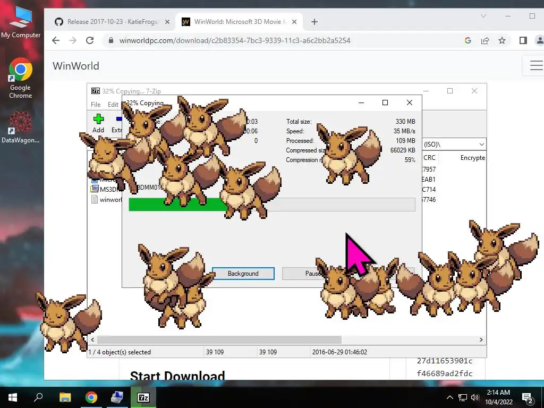This screenshot has height=408, width=544.
Task: Click the taskbar clock showing 2:14 AM
Action: [498, 397]
